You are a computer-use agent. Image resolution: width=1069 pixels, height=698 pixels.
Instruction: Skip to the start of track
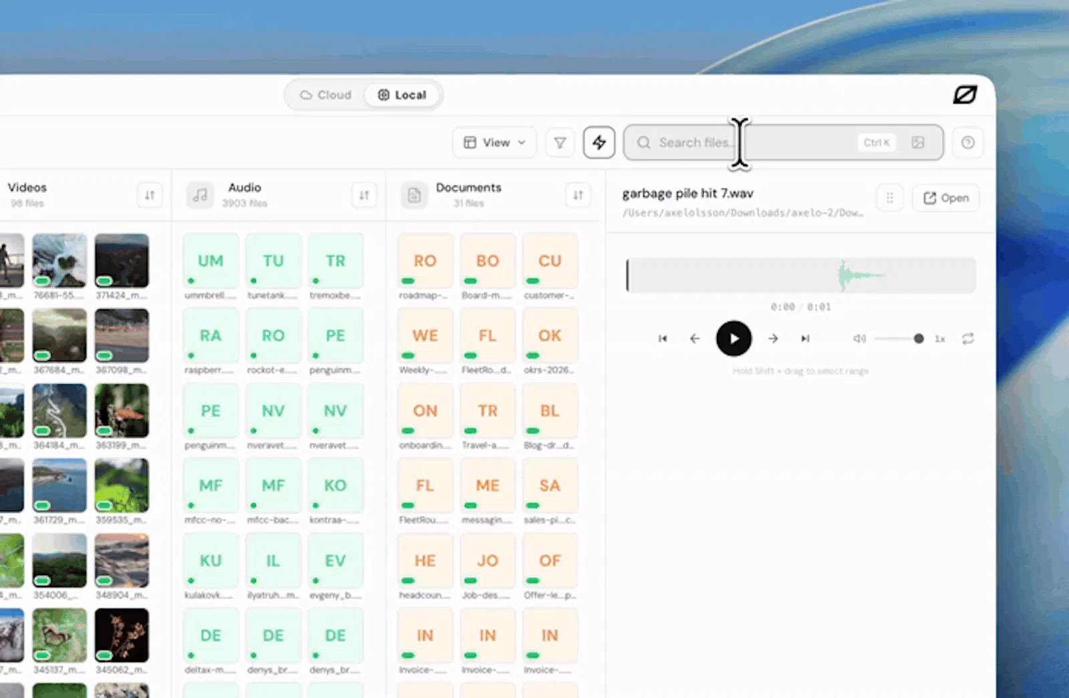pos(662,339)
